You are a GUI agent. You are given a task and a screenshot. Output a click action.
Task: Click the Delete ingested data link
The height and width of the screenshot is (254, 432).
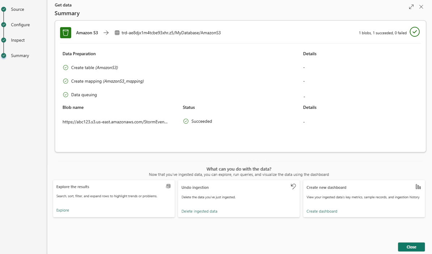point(199,211)
